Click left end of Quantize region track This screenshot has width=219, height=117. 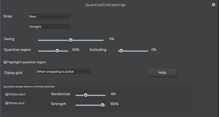pos(39,51)
